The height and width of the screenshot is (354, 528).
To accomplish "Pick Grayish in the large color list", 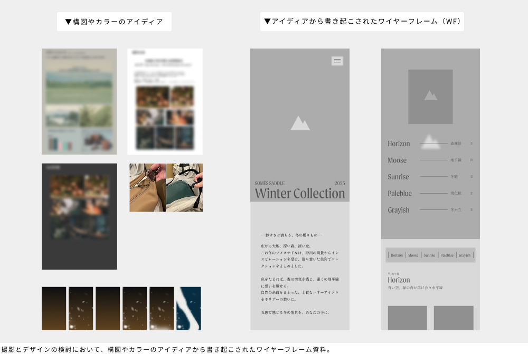I will tap(398, 210).
